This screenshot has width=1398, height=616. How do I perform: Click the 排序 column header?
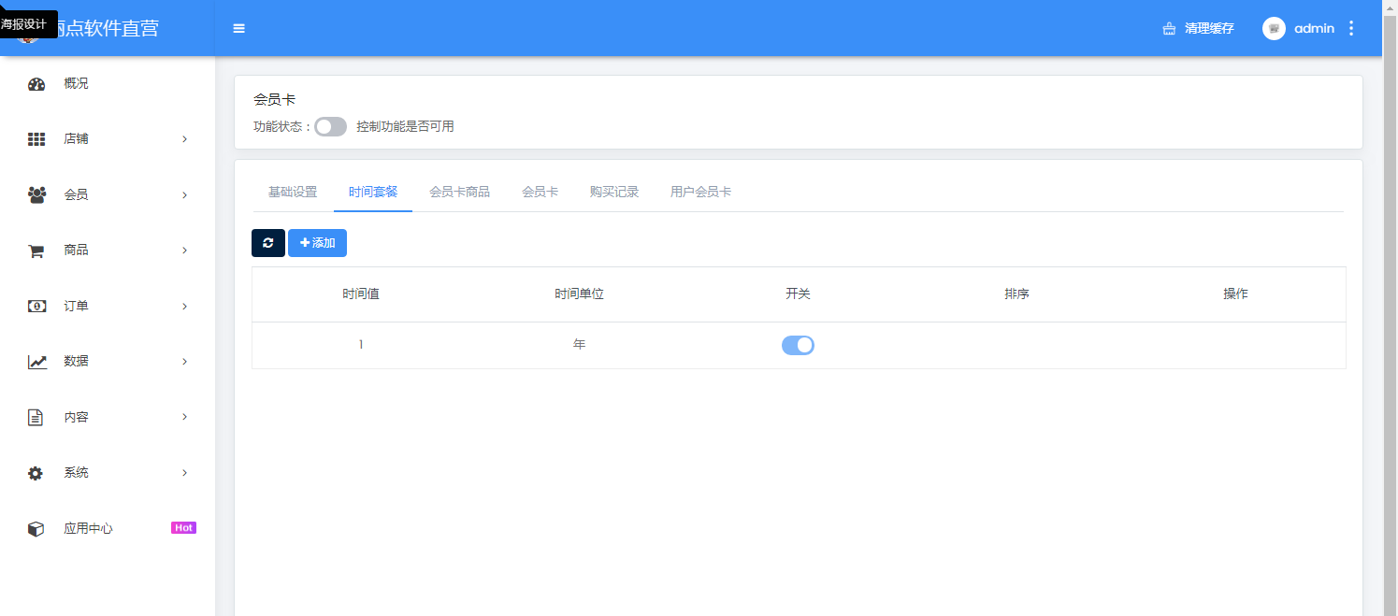click(x=1016, y=294)
